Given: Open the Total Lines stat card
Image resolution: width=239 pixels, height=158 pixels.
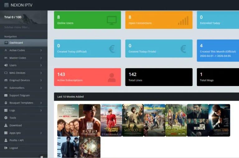Looking at the screenshot, I should click(159, 77).
